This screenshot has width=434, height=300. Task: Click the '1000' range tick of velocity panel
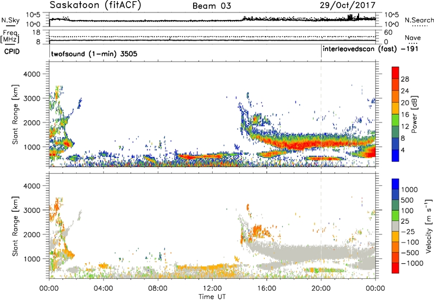pos(31,259)
